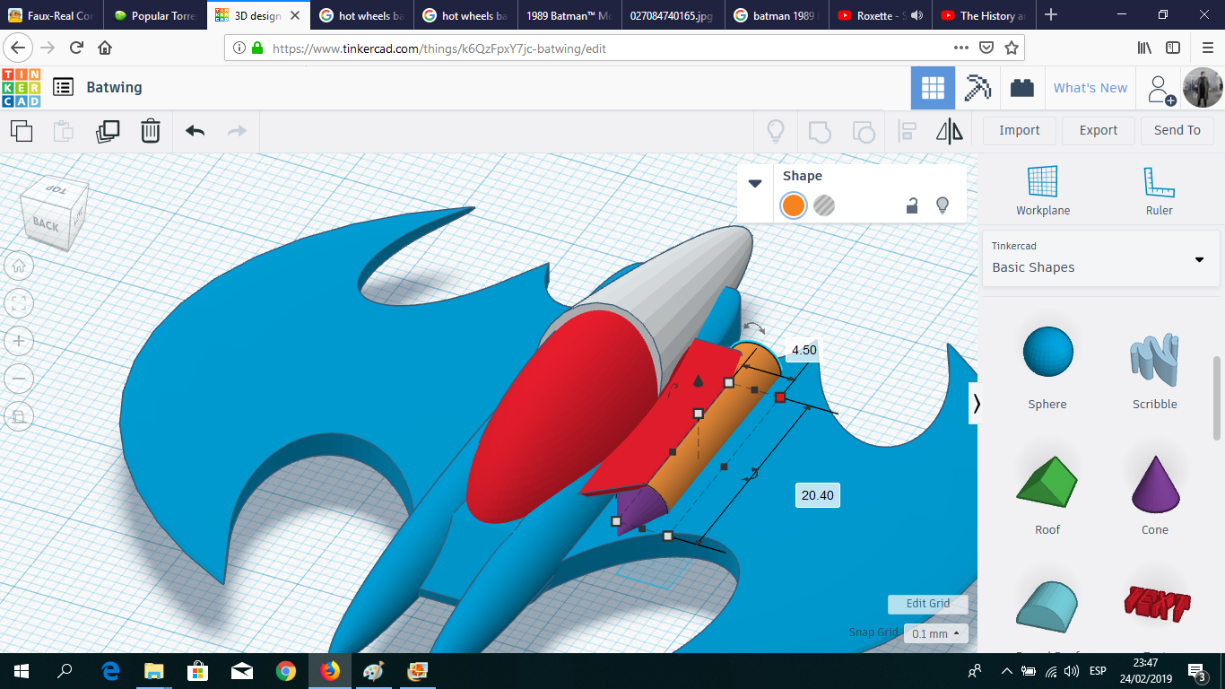Undo the last action
1225x689 pixels.
[195, 131]
